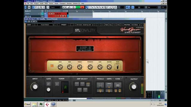Click the Input level knob
This screenshot has height=107, width=191.
coord(35,87)
